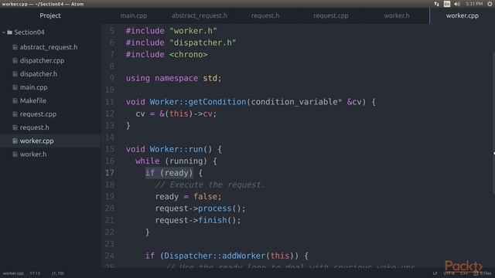The height and width of the screenshot is (278, 495).
Task: Click the Project panel header
Action: point(50,15)
